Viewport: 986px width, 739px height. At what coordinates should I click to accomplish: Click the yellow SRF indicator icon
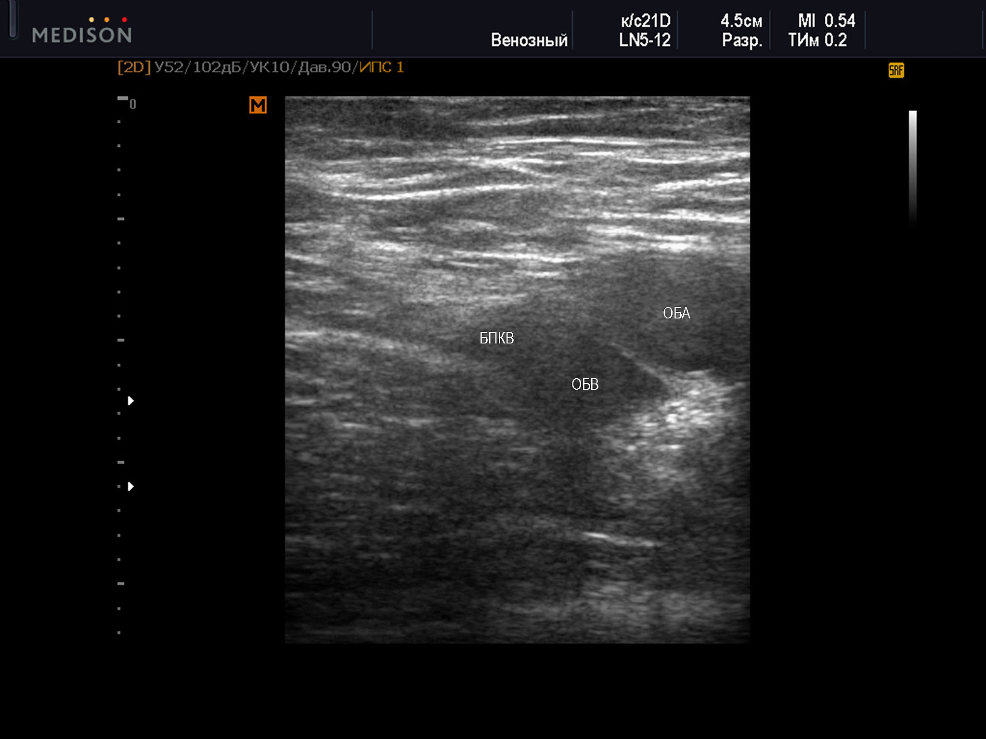896,71
